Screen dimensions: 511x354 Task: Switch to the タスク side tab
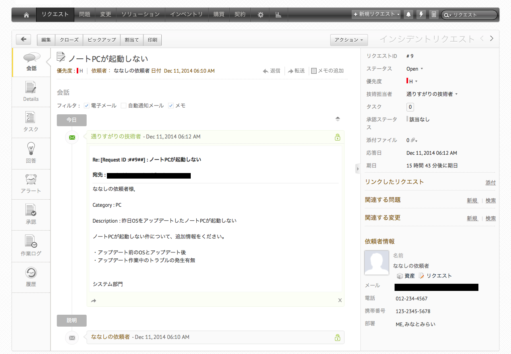coord(31,123)
